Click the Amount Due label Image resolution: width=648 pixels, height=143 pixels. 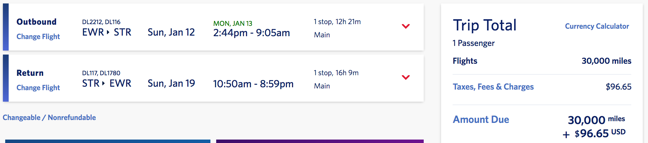coord(481,119)
